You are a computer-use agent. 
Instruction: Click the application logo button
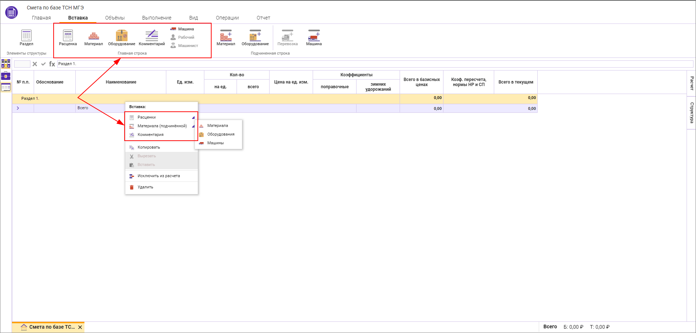click(11, 13)
